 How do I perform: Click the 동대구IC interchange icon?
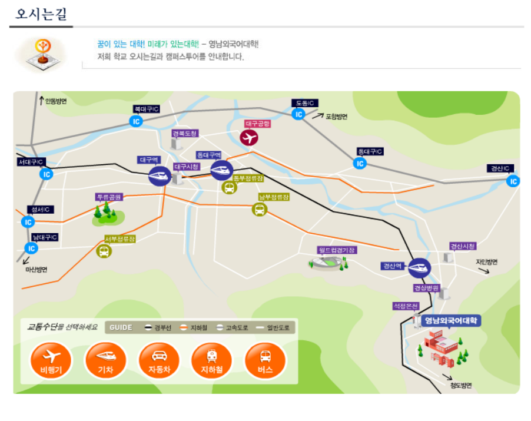[360, 164]
